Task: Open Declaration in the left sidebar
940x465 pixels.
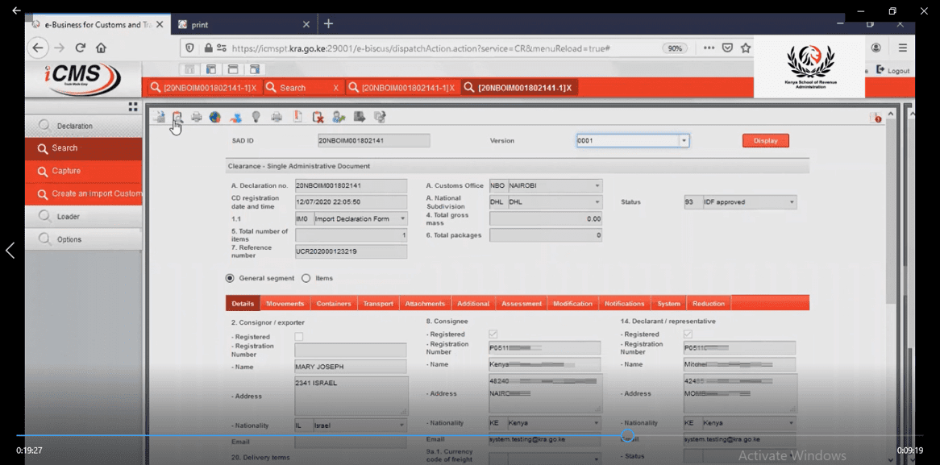Action: click(x=83, y=126)
